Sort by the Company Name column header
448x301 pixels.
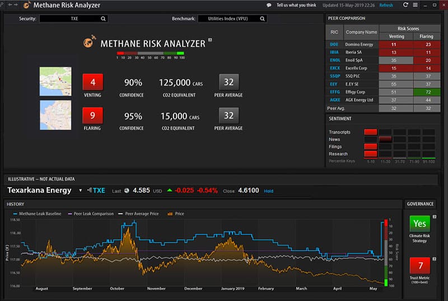coord(361,32)
